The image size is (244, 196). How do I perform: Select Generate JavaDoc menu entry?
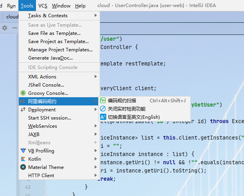[x=50, y=58]
